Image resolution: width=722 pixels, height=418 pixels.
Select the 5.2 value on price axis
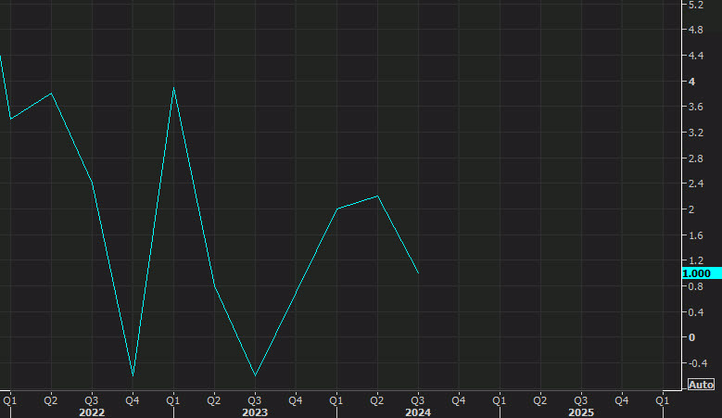pyautogui.click(x=696, y=5)
